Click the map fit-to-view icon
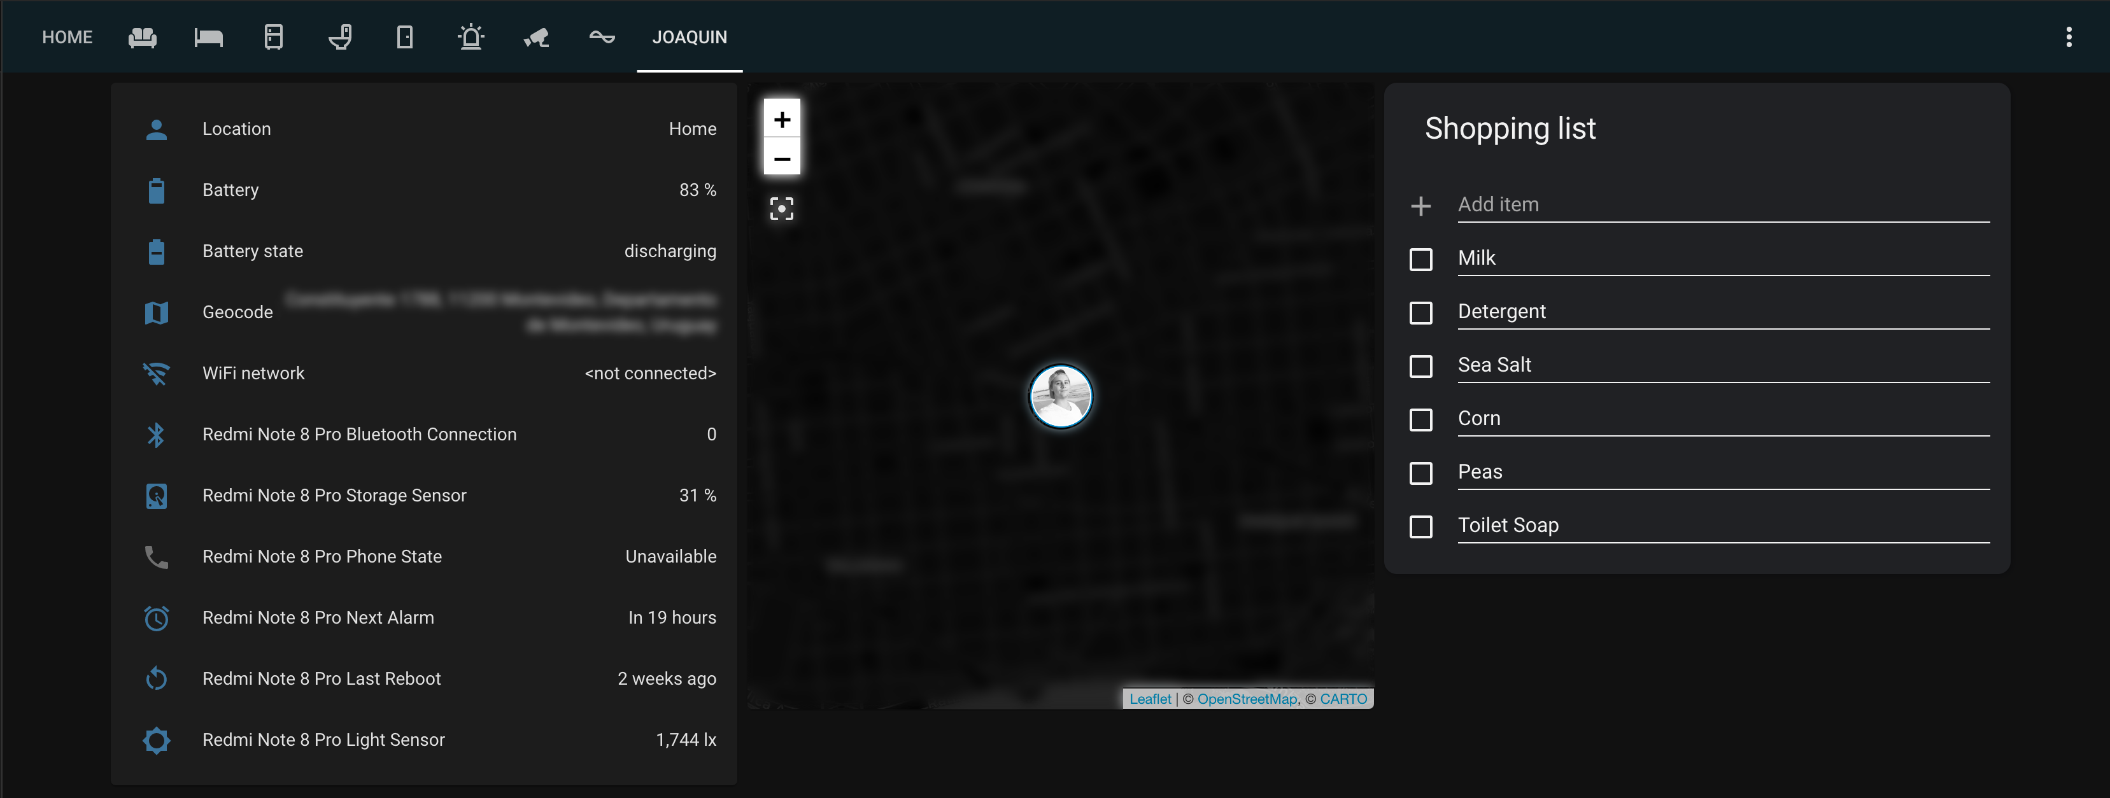 click(x=781, y=209)
